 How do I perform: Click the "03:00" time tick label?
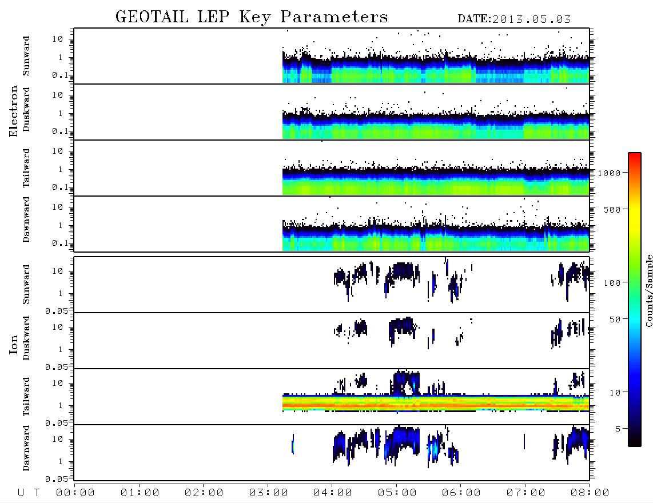[269, 493]
